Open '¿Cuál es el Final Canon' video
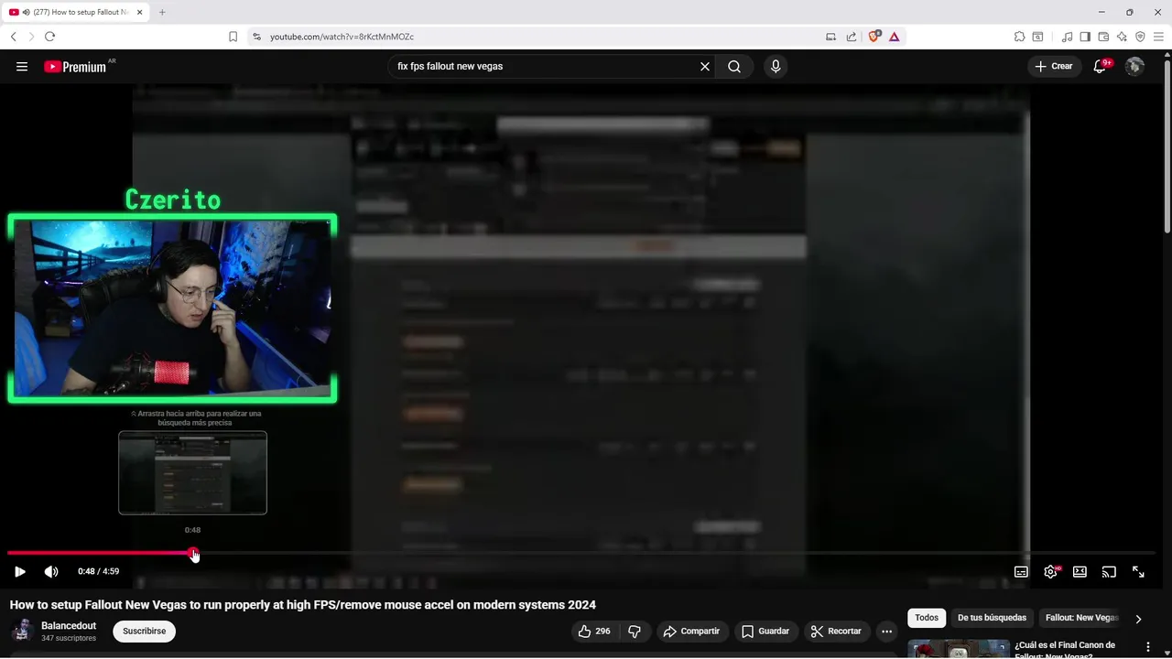Viewport: 1172px width, 659px height. [1064, 650]
